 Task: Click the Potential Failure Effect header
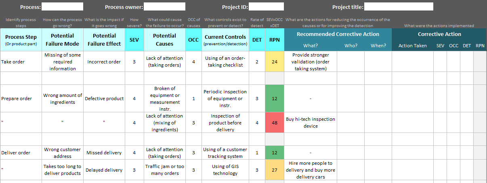pyautogui.click(x=104, y=40)
